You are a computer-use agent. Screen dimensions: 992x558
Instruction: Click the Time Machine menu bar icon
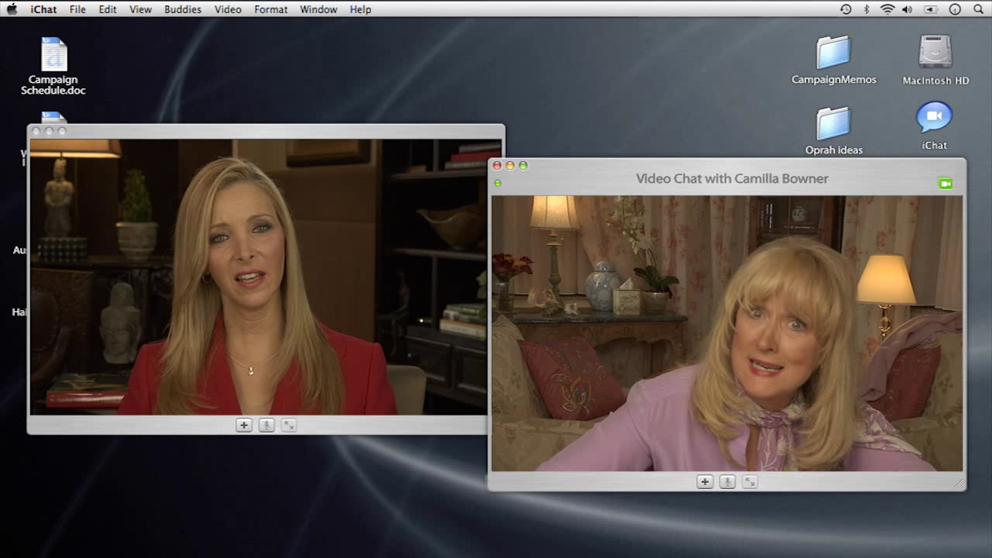846,9
